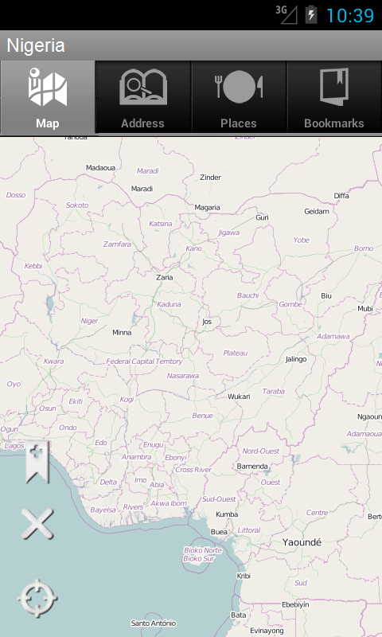Tap the Bayelsa state label

(x=103, y=510)
